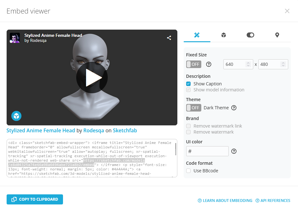Open the toggle-switch options tab

click(250, 35)
